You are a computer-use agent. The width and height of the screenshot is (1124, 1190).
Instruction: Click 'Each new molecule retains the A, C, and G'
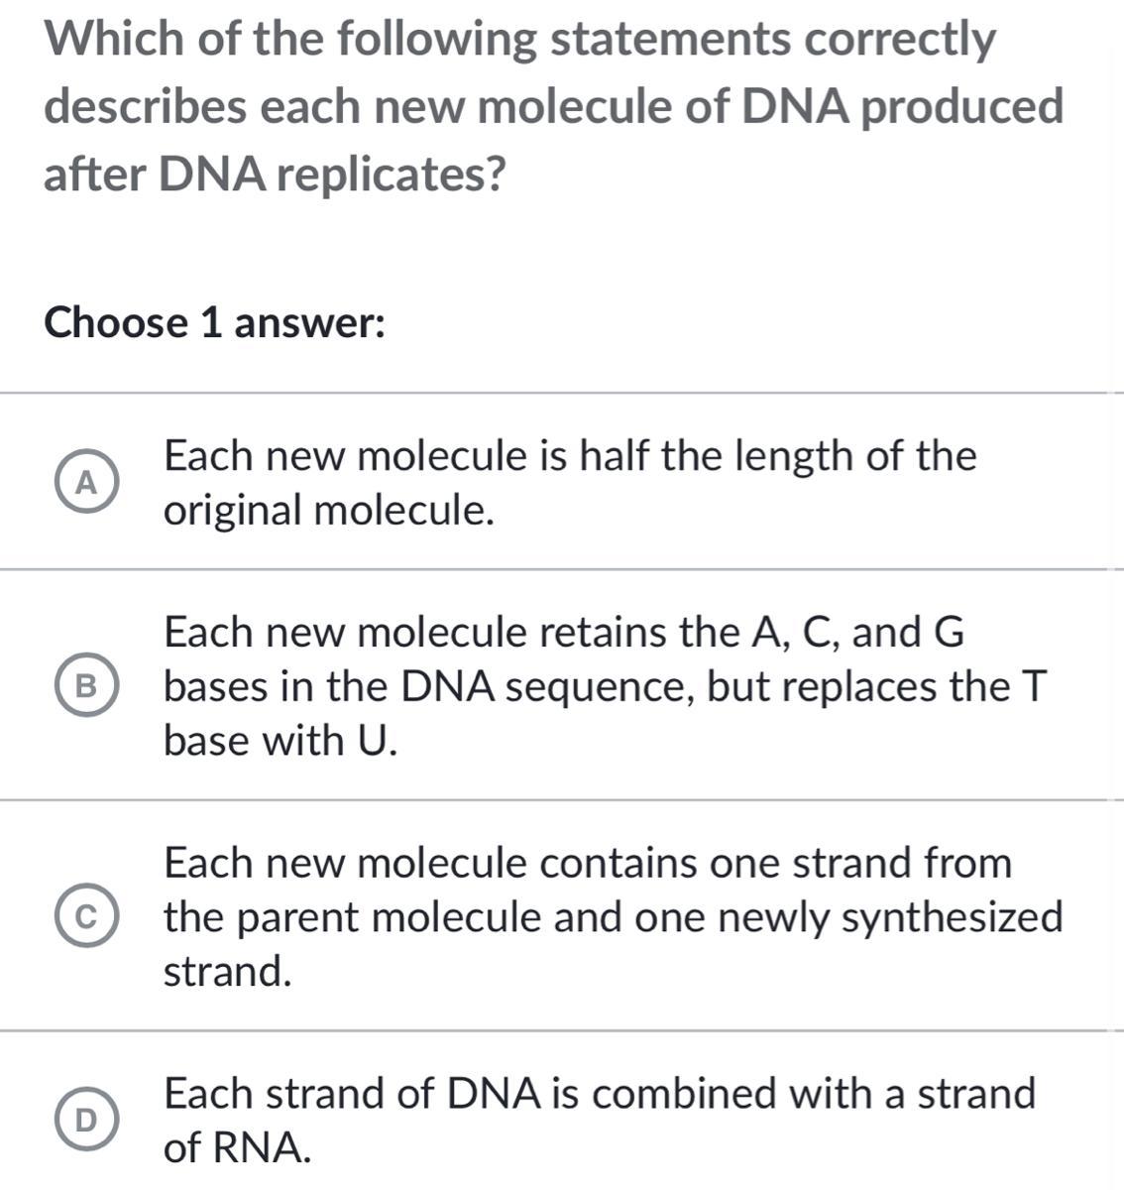(563, 632)
